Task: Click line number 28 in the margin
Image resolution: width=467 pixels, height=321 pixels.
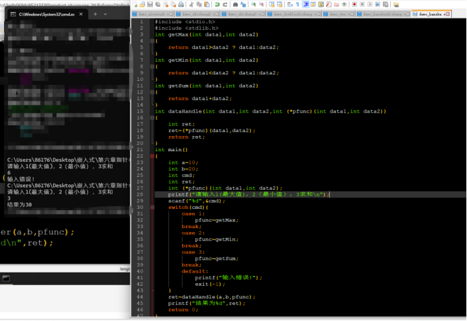Action: pyautogui.click(x=140, y=194)
